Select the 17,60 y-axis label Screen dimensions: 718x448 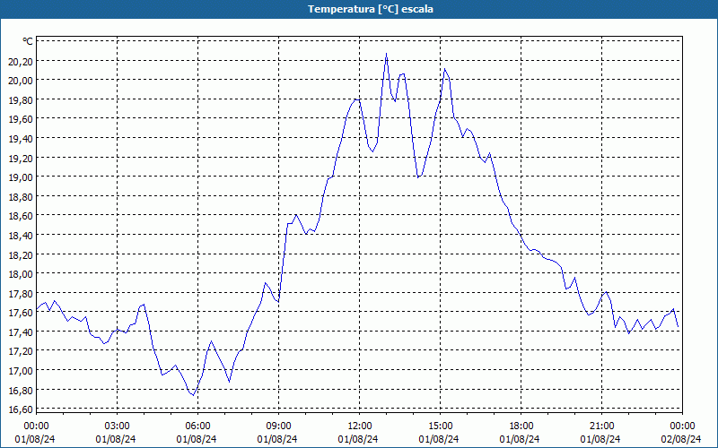pos(21,312)
